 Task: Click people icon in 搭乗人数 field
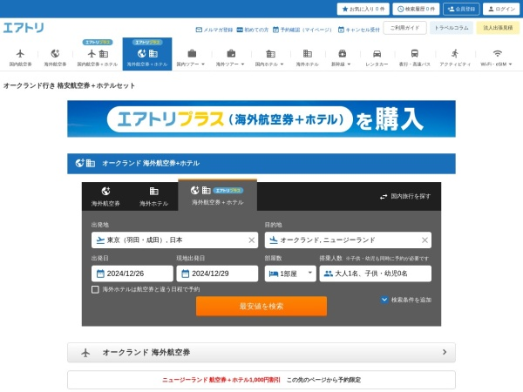(329, 274)
